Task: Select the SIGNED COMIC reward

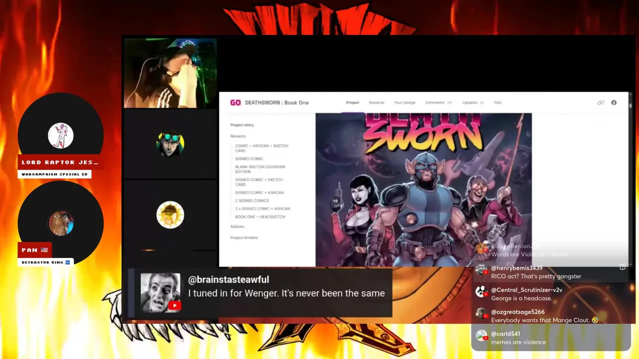Action: [249, 159]
